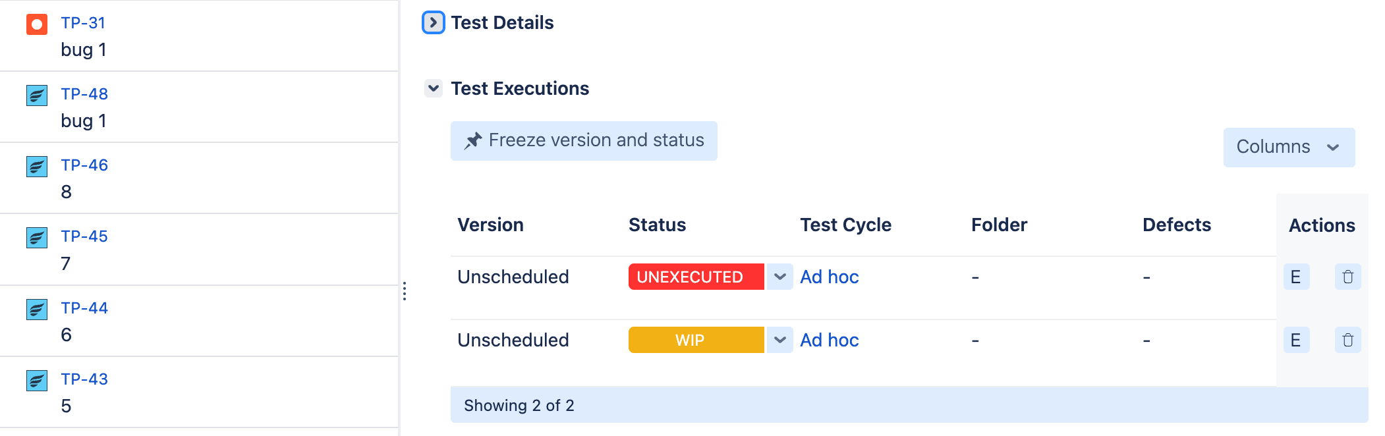Click the E action for WIP execution
1385x436 pixels.
1295,340
